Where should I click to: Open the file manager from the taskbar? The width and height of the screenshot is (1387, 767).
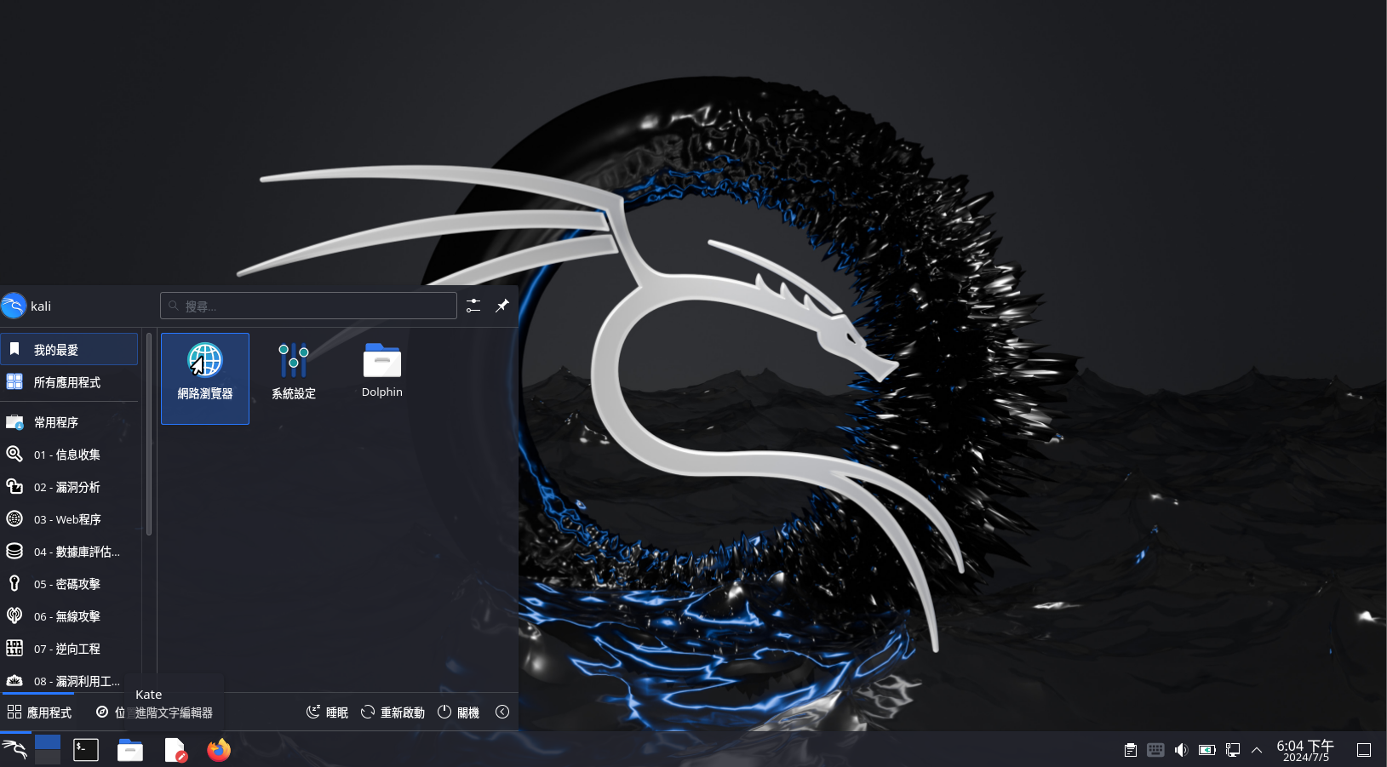[x=130, y=749]
